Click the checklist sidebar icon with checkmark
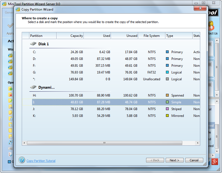 coord(10,154)
